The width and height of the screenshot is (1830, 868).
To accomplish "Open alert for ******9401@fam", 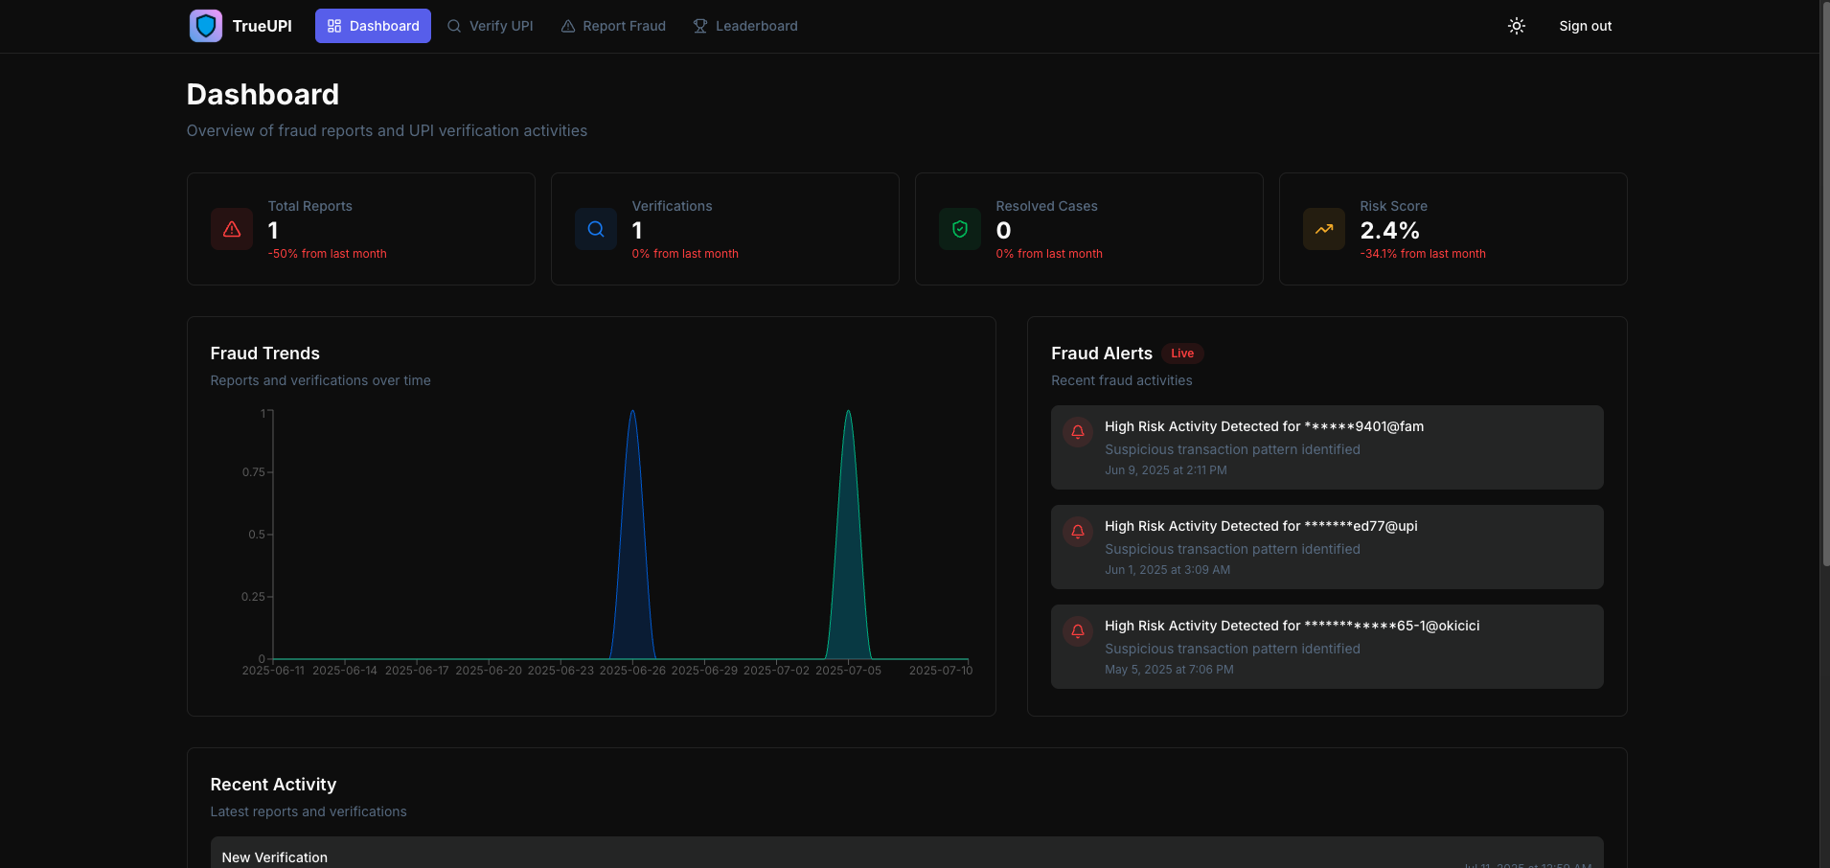I will tap(1327, 447).
